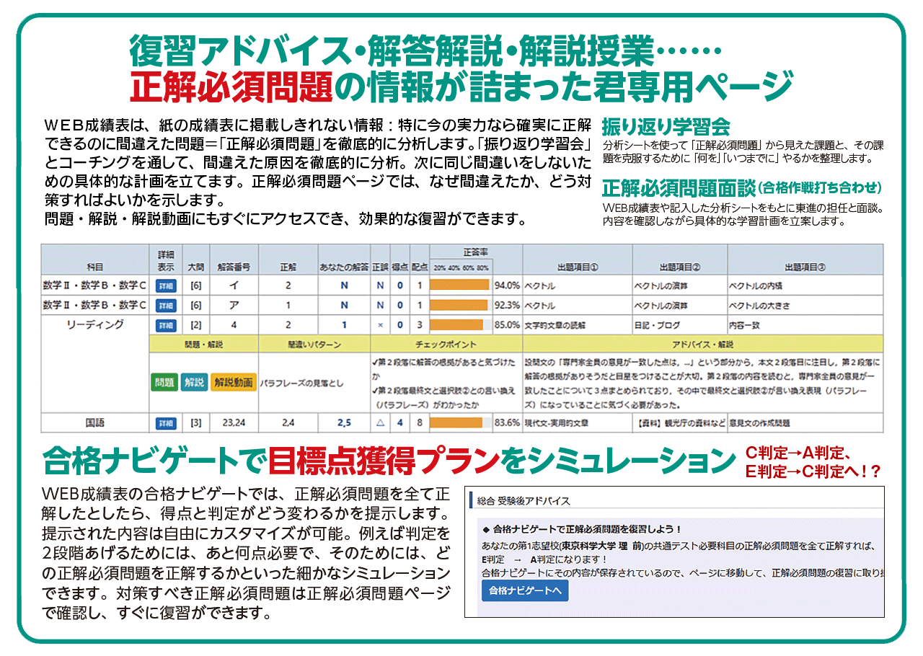Click the △ mark in the 国語 row
923x656 pixels.
coord(380,422)
